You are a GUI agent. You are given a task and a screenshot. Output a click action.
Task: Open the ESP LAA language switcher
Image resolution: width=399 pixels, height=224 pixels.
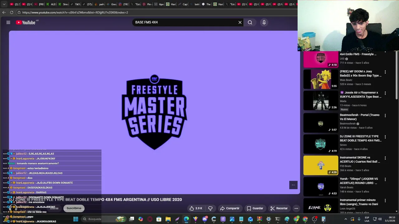367,219
